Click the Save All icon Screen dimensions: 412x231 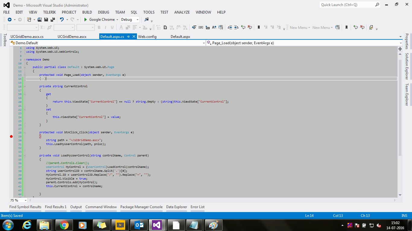coord(52,20)
